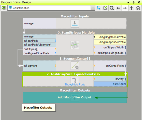This screenshot has width=142, height=120.
Task: Select the inScanPathAlignment input port
Action: [x=40, y=45]
